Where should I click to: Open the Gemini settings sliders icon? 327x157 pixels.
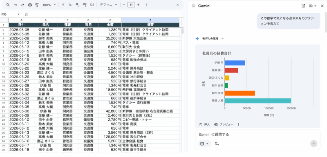point(217,144)
